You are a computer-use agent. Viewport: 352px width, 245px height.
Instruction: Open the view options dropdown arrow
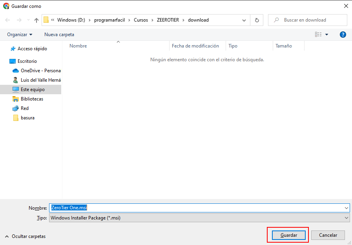tap(327, 35)
